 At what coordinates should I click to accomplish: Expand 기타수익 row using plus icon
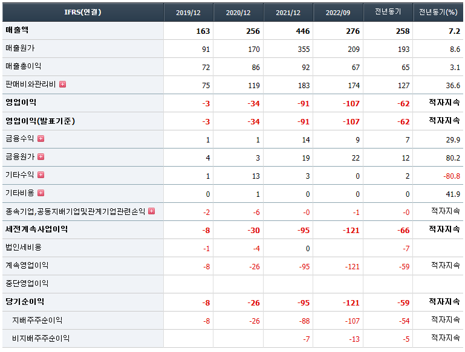click(x=41, y=175)
